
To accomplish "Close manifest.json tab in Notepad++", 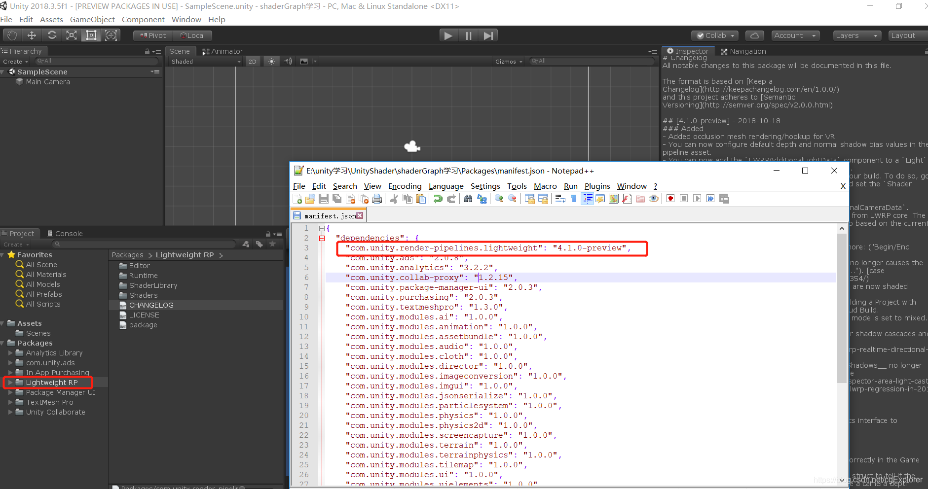I will (x=360, y=215).
